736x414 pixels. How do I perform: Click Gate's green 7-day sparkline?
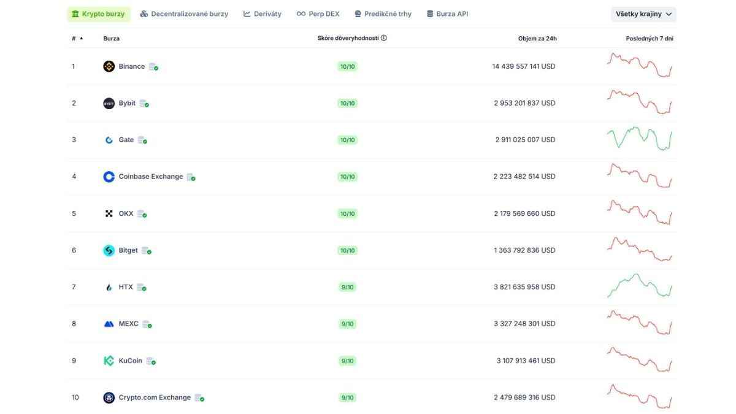coord(640,139)
